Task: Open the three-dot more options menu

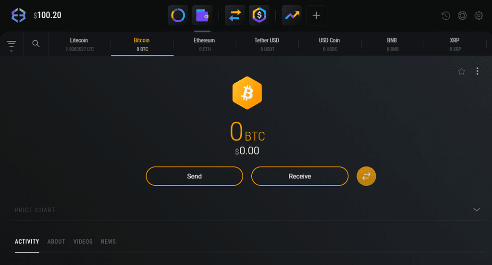Action: click(477, 71)
